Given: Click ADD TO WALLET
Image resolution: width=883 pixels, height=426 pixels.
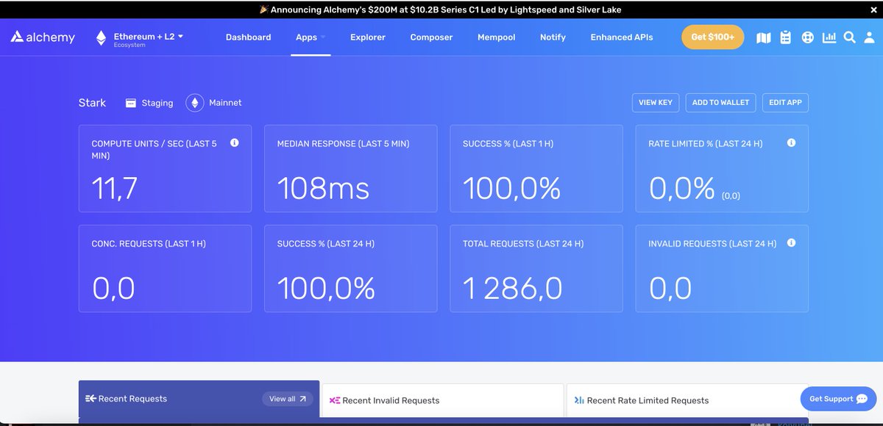Looking at the screenshot, I should pyautogui.click(x=720, y=103).
